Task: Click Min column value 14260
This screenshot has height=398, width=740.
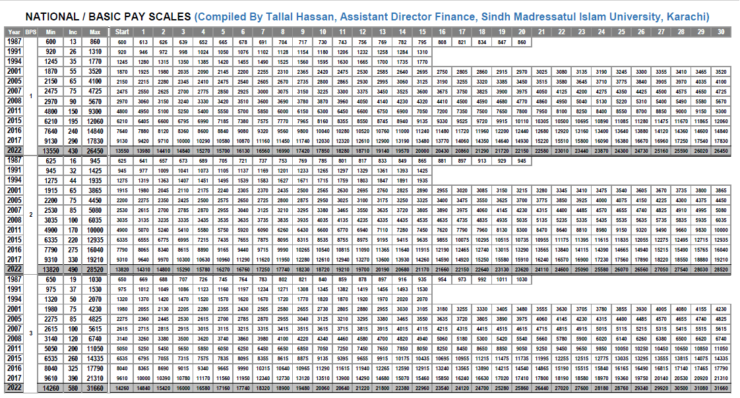Action: pyautogui.click(x=51, y=388)
